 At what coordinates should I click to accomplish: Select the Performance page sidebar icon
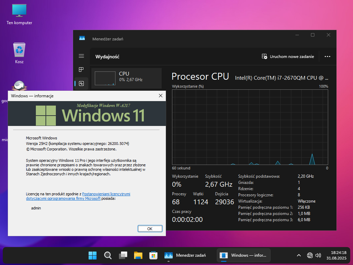pos(81,84)
